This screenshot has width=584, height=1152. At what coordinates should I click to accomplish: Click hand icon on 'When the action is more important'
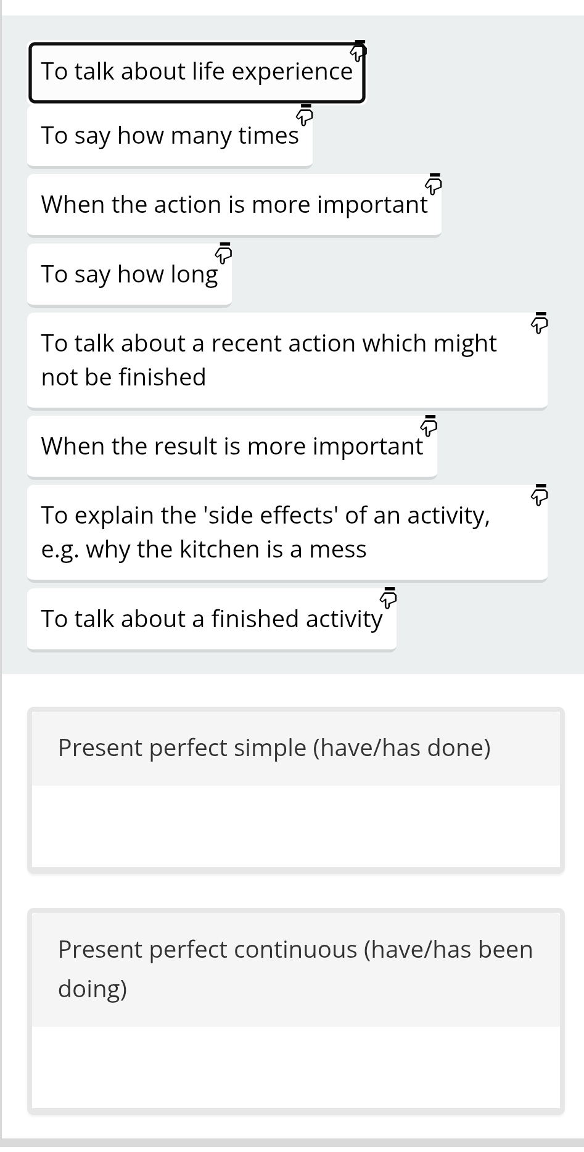[x=434, y=183]
